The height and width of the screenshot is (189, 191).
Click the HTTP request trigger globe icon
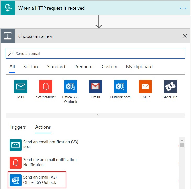[x=8, y=8]
